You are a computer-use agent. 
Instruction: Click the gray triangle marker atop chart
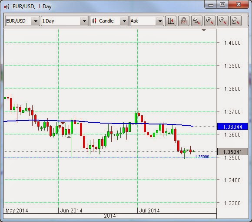204,30
